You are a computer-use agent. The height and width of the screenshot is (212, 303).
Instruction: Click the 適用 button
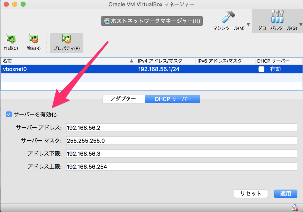pyautogui.click(x=286, y=194)
